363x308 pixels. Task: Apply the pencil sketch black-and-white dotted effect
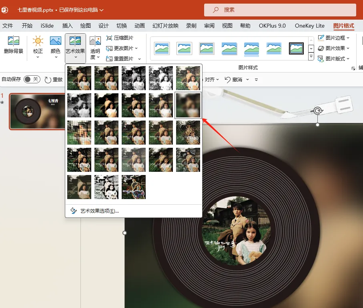(x=161, y=78)
